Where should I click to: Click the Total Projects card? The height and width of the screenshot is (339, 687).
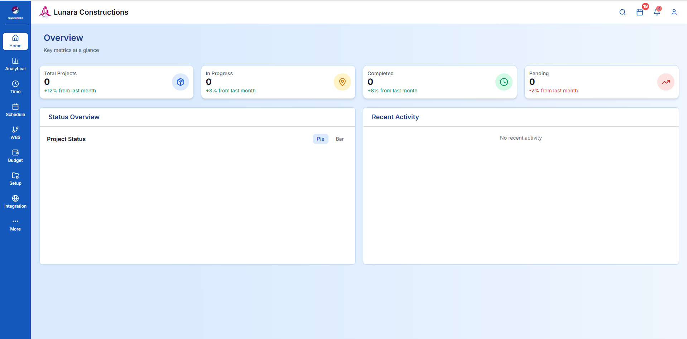coord(116,82)
